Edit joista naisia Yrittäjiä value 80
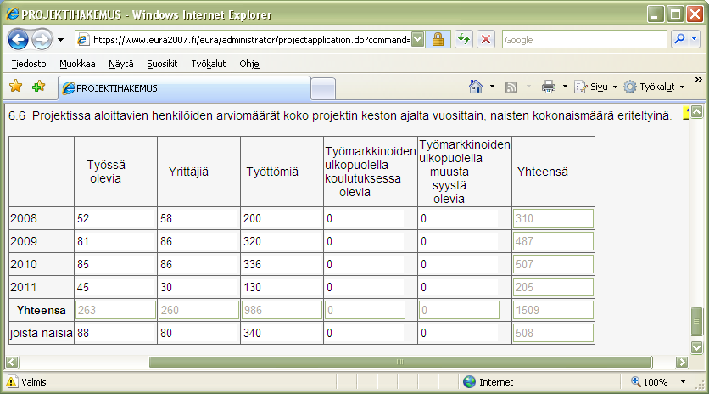The height and width of the screenshot is (394, 709). point(198,333)
